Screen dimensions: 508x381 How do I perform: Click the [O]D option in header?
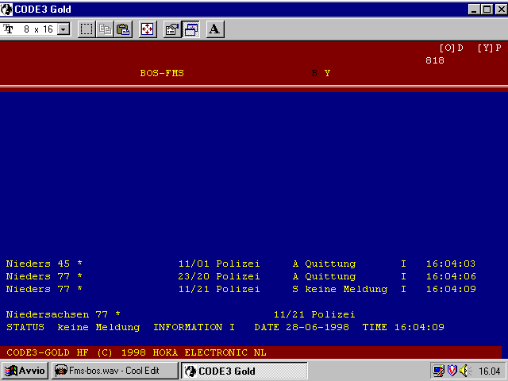451,48
